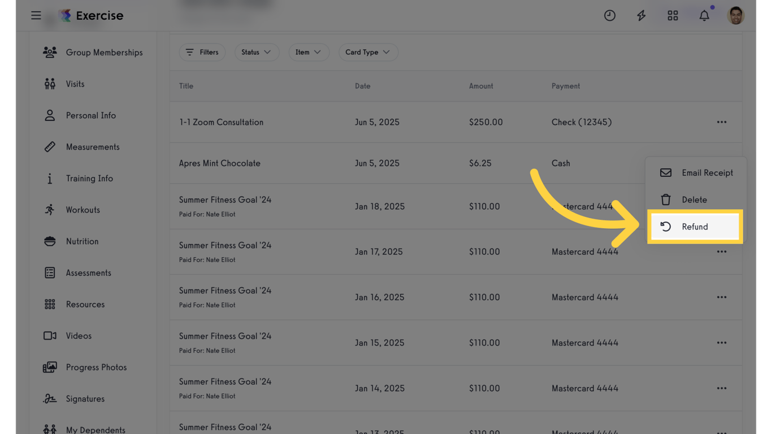
Task: Select the Measurements paperclip icon
Action: pyautogui.click(x=50, y=146)
